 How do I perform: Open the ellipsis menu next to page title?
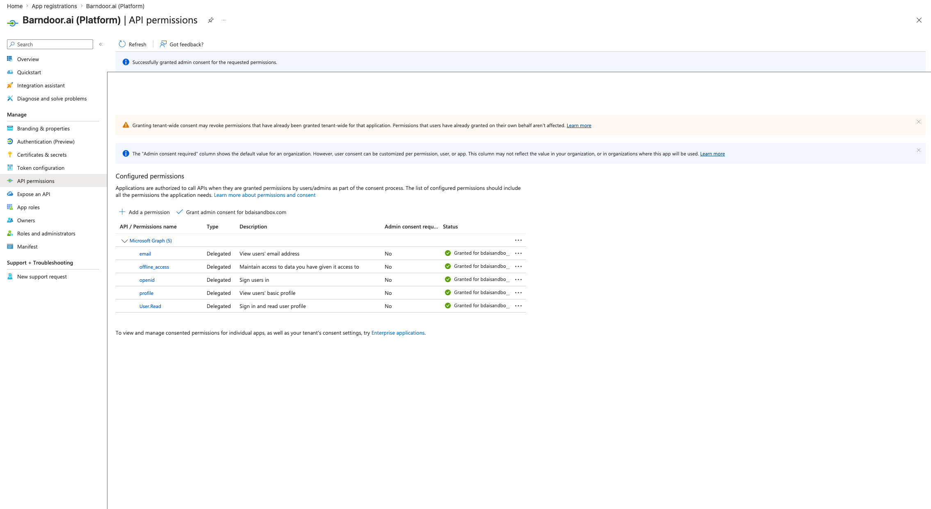pos(224,20)
